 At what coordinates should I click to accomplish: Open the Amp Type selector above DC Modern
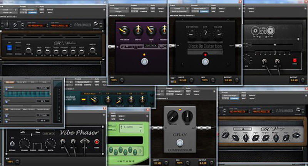coord(37,26)
